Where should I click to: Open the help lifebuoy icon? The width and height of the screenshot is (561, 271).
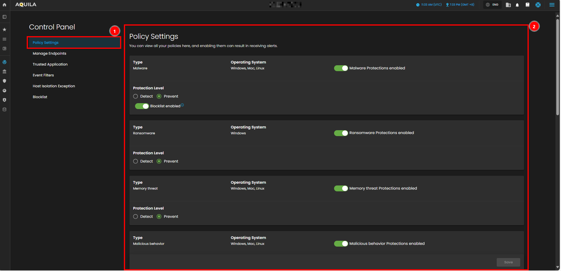click(x=538, y=5)
